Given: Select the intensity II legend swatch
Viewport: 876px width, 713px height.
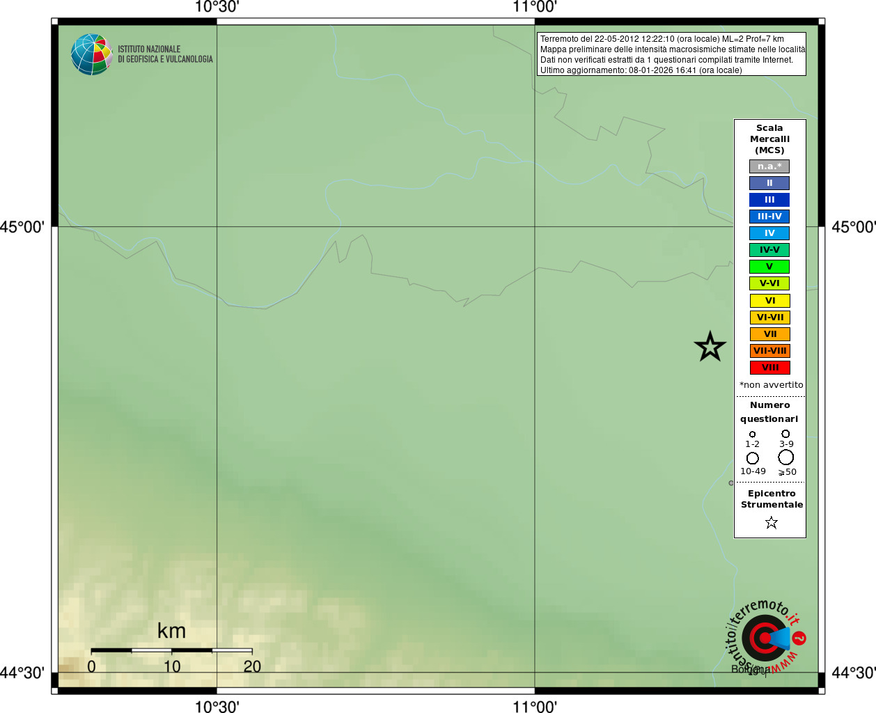Looking at the screenshot, I should (769, 183).
